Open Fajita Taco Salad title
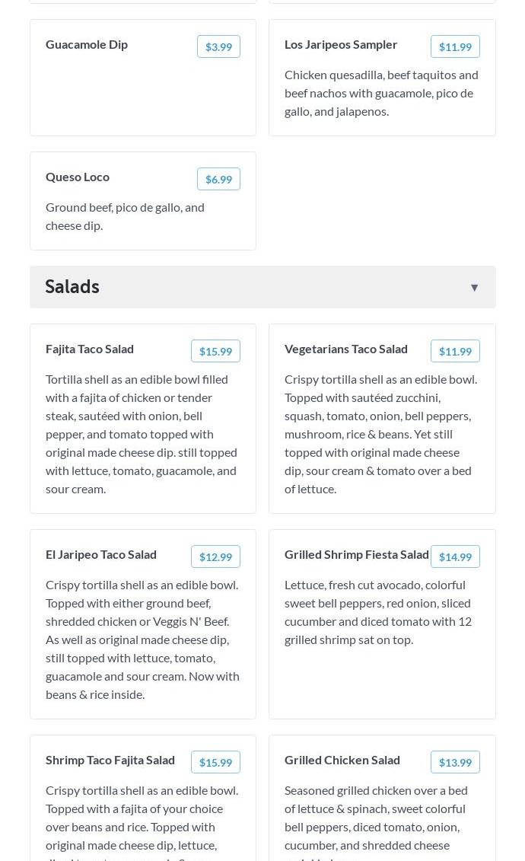 point(90,349)
